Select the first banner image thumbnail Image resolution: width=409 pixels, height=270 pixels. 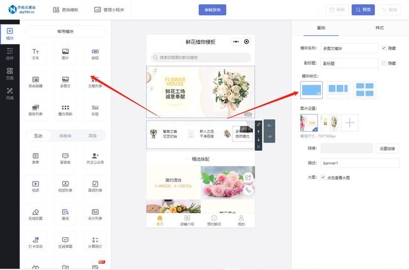tap(309, 122)
